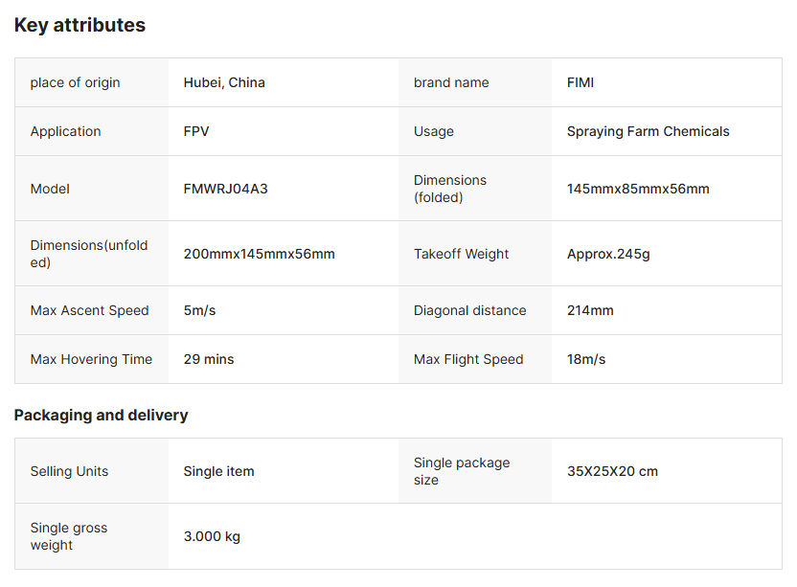Screen dimensions: 797x587
Task: Click the Packaging and delivery heading
Action: 101,415
